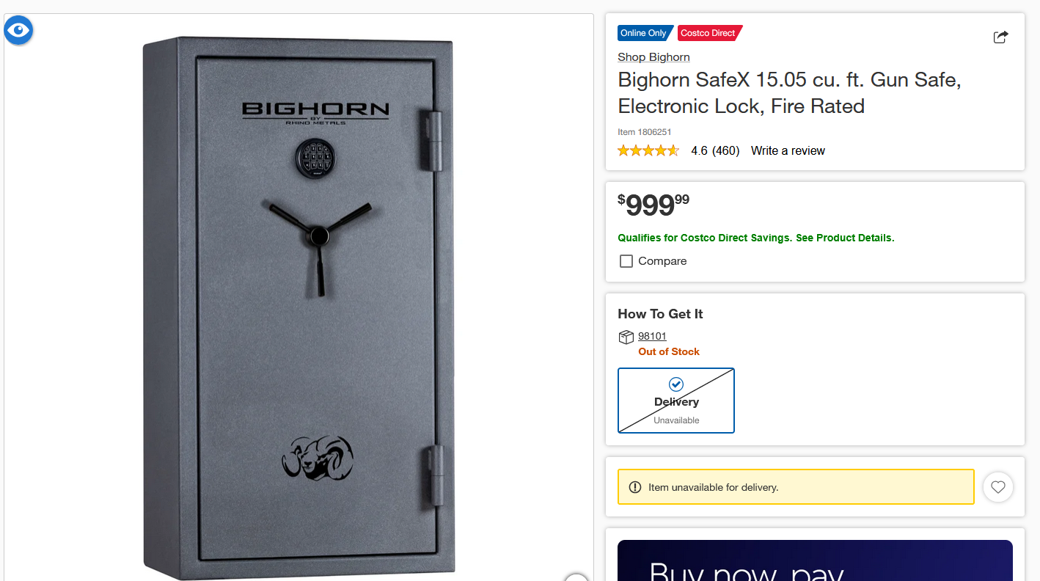Click the Bighorn SafeX product title
1040x581 pixels.
[789, 92]
